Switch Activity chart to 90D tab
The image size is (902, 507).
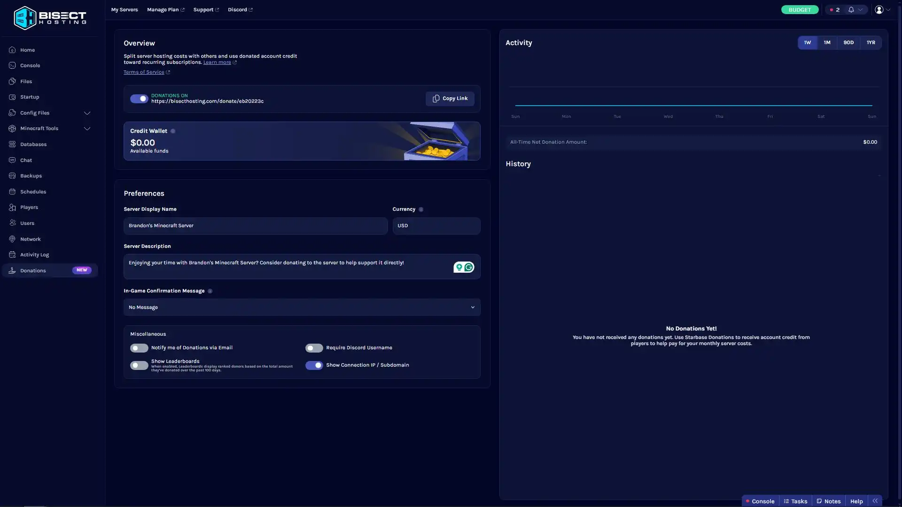click(848, 43)
